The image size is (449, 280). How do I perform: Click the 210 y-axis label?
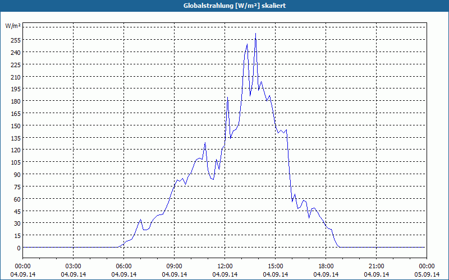[15, 77]
